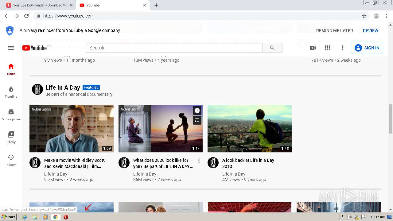Click Life In A Day channel logo in section header
393x221 pixels.
pos(37,89)
